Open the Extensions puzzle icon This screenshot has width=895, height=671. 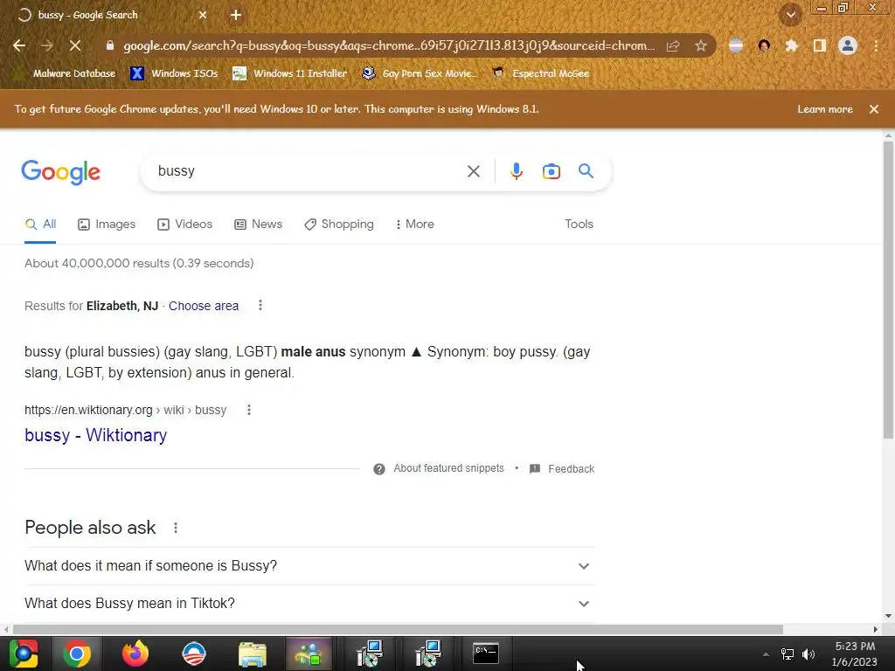tap(791, 45)
